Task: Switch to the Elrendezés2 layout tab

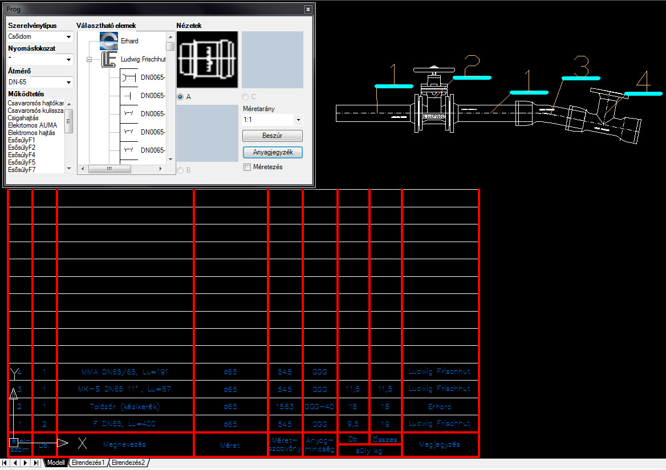Action: click(x=128, y=463)
